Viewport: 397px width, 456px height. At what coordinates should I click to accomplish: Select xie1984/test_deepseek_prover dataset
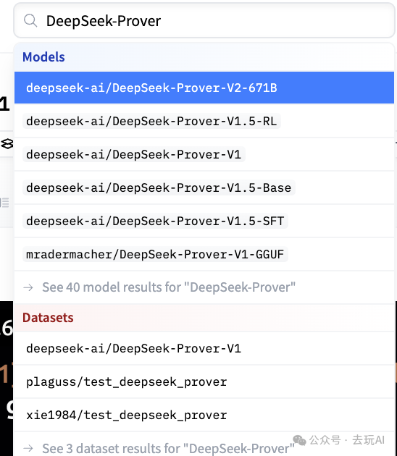click(x=204, y=415)
